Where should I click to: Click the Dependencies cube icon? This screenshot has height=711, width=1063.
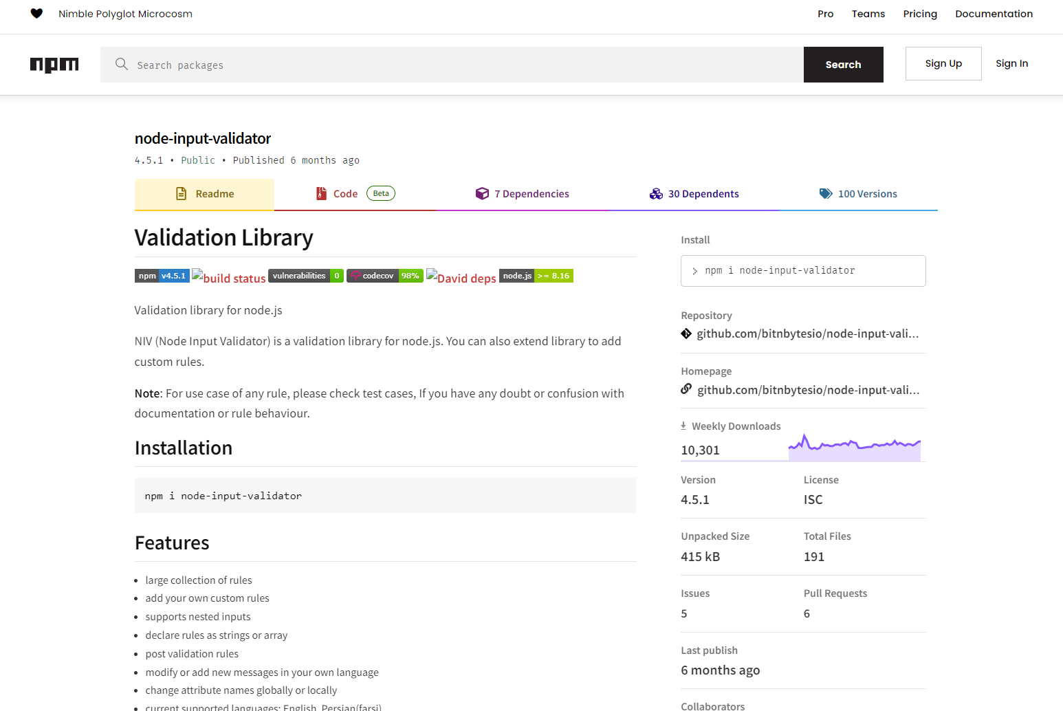tap(482, 194)
